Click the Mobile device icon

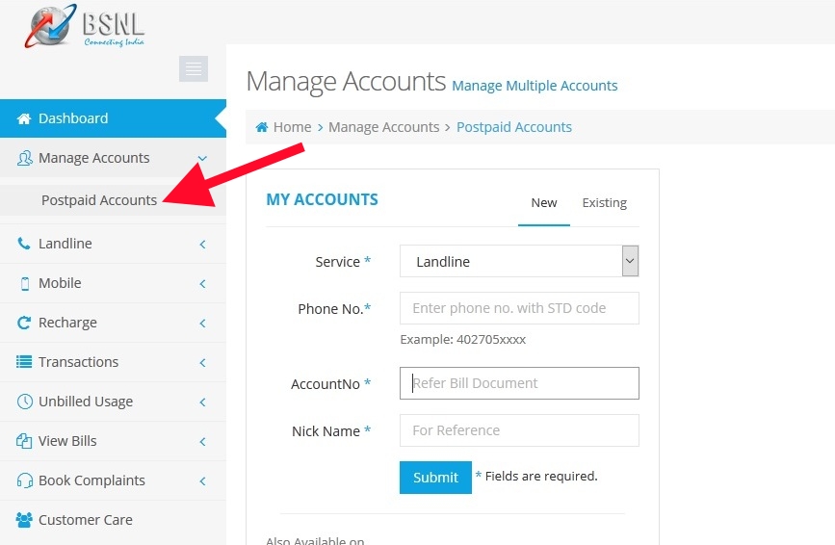[x=24, y=283]
